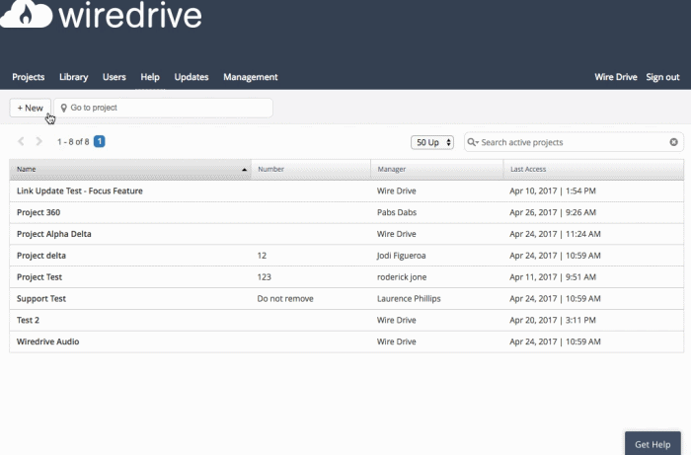691x455 pixels.
Task: Go to next page arrow
Action: pyautogui.click(x=38, y=141)
